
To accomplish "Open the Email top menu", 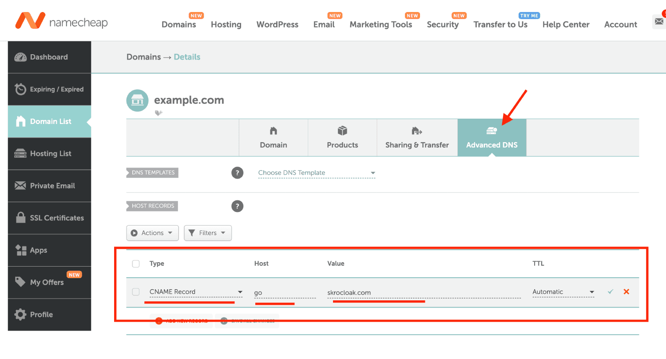I will click(324, 24).
